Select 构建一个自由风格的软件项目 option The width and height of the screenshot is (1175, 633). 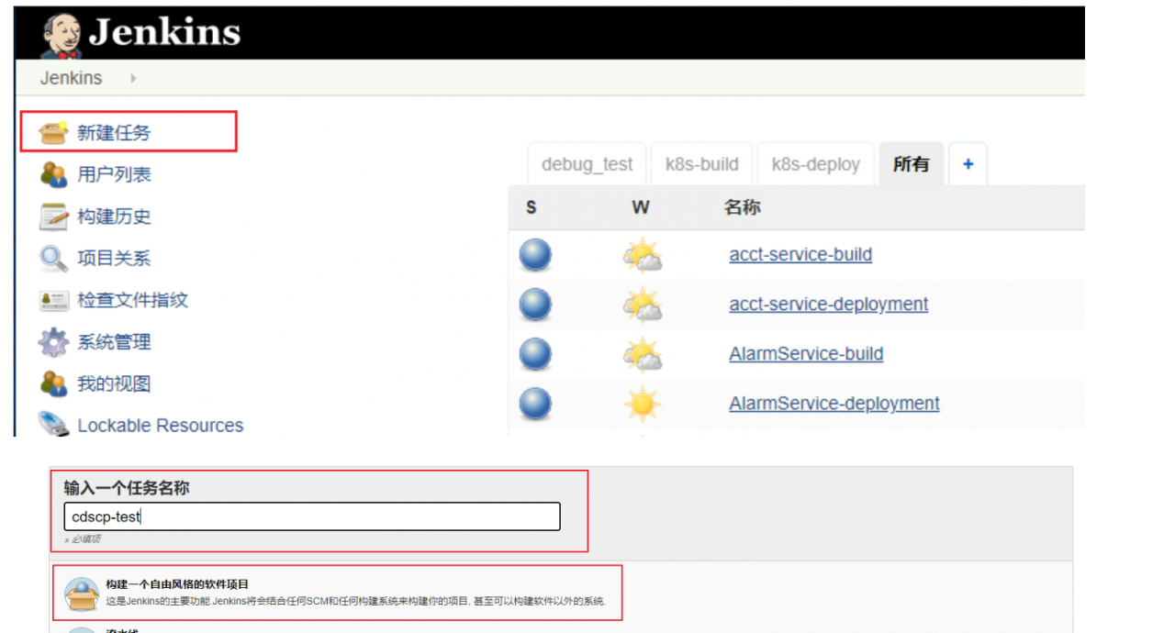pos(338,593)
